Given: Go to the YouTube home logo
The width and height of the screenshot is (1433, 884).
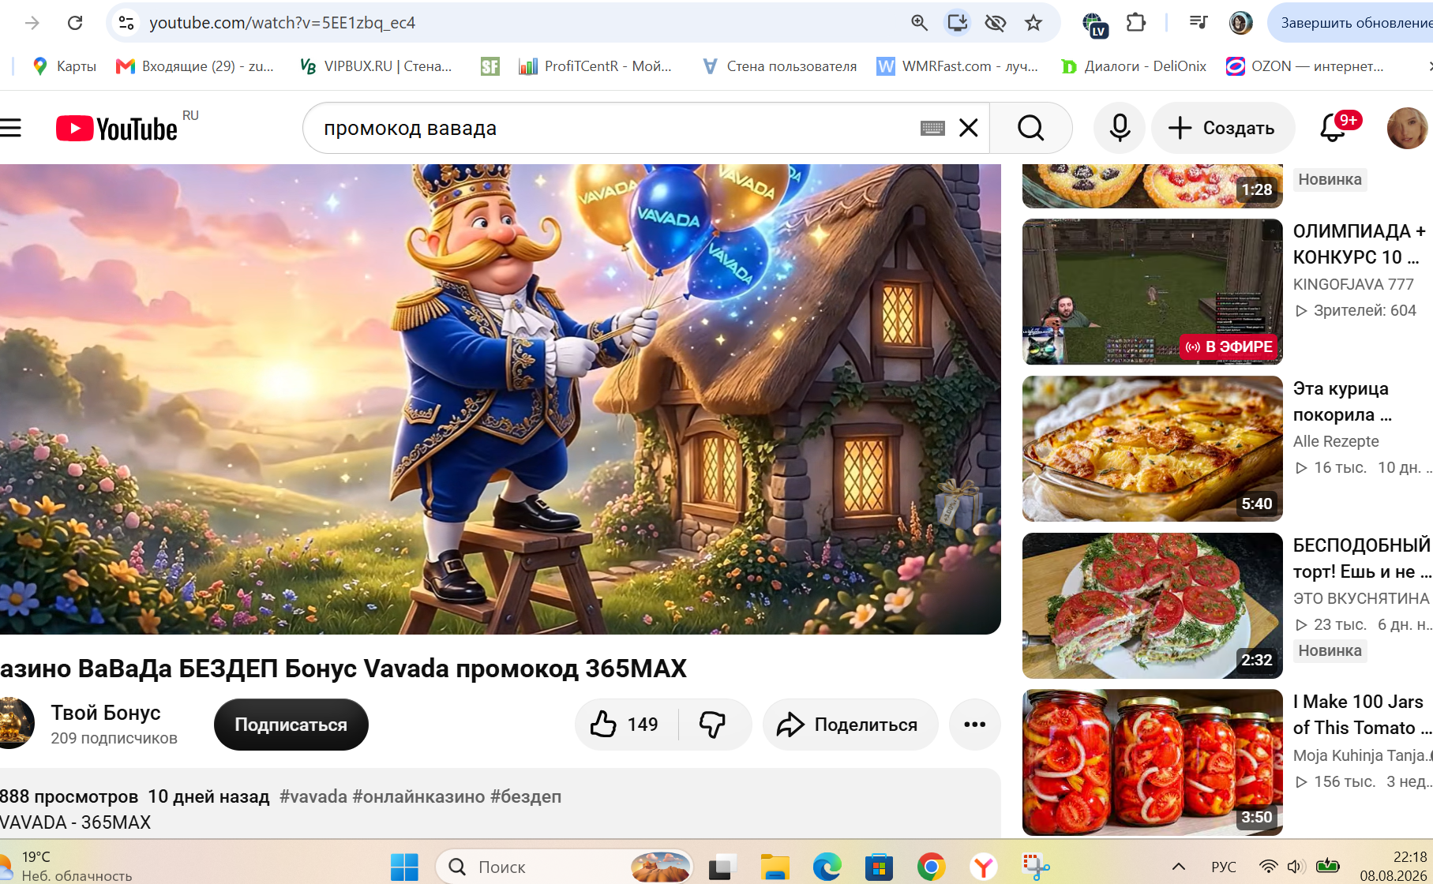Looking at the screenshot, I should (x=117, y=129).
